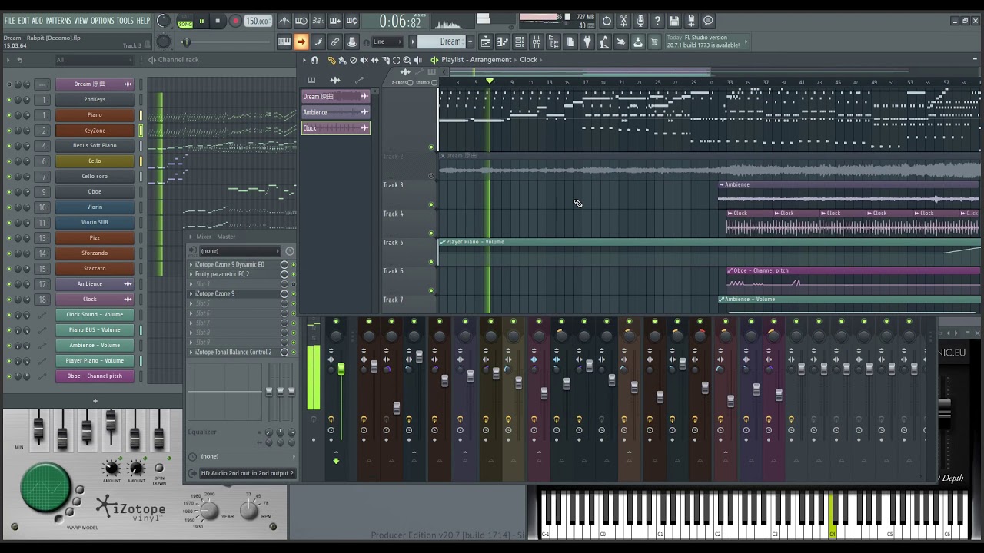Enable the typing keyboard to piano icon
The width and height of the screenshot is (984, 553).
284,41
